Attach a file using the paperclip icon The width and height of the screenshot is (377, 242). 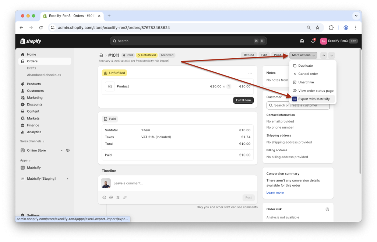point(125,197)
